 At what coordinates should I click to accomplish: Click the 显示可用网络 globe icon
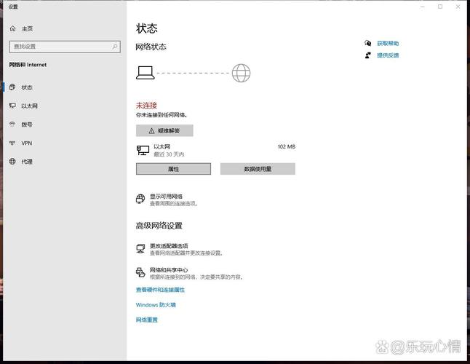[x=140, y=199]
